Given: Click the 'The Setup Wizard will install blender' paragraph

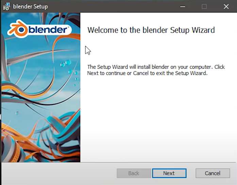Looking at the screenshot, I should [x=156, y=70].
